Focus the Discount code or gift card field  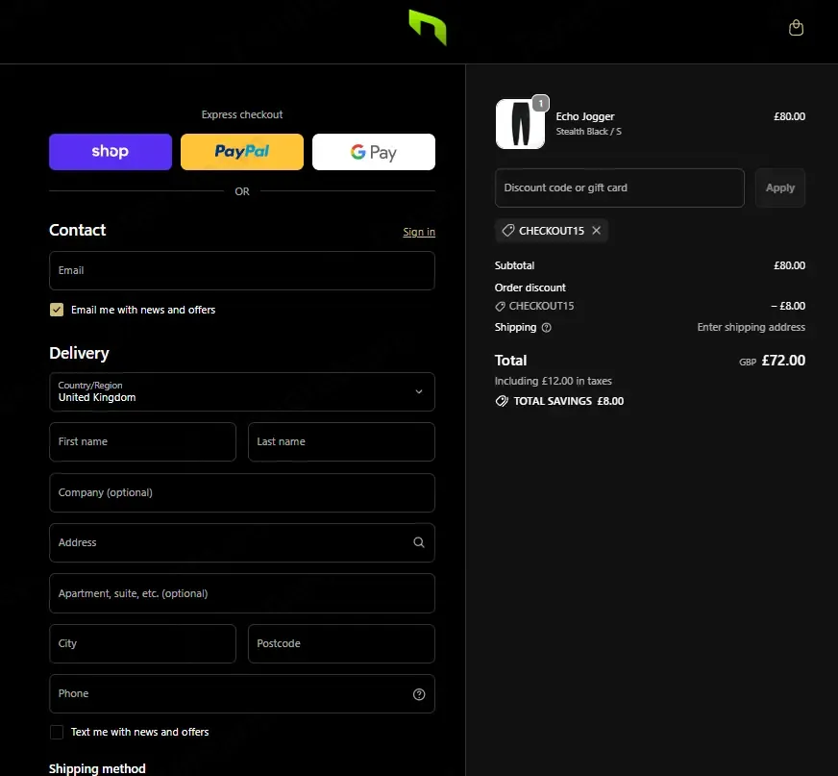[620, 188]
